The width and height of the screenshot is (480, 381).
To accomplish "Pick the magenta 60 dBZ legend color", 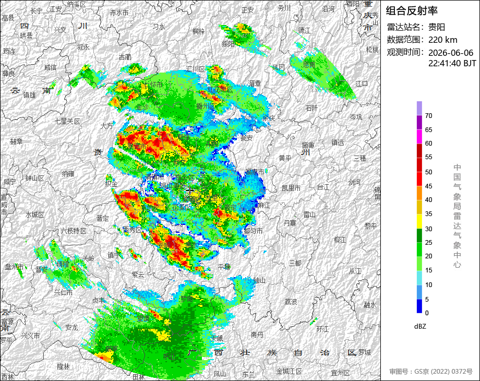I will (x=419, y=136).
